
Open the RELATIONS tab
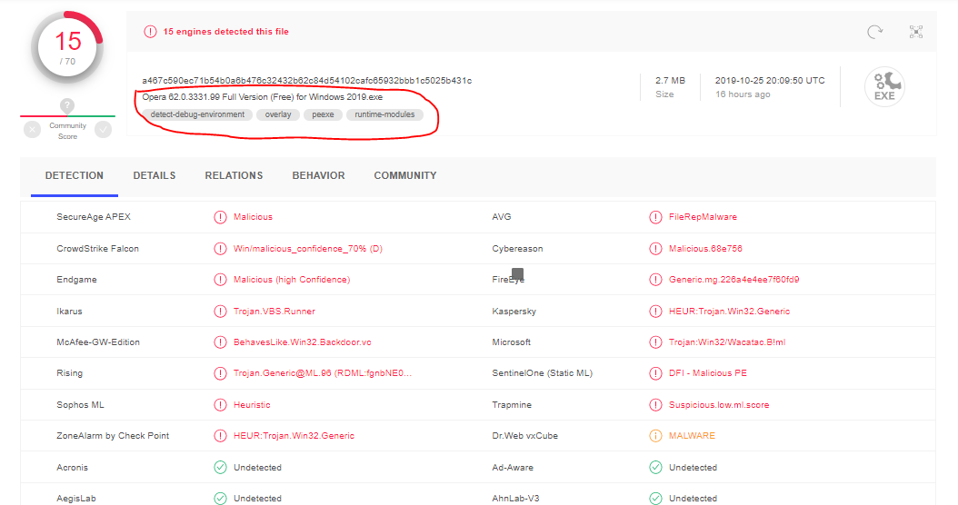(234, 176)
